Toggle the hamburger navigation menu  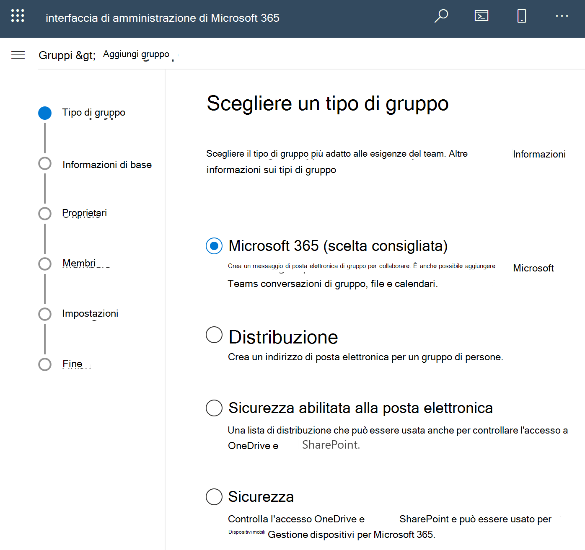(18, 55)
